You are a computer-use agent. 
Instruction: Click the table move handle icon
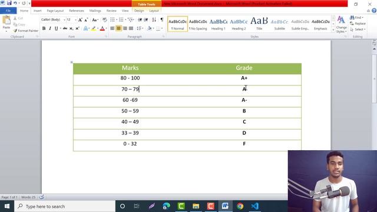tap(71, 62)
